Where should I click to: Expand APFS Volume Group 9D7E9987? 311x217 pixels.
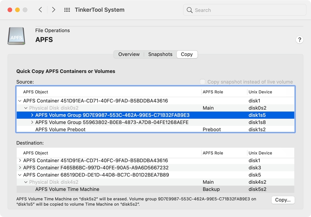(x=32, y=115)
